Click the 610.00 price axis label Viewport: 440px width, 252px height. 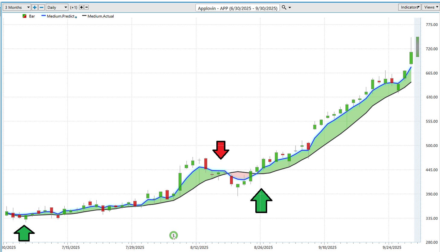(431, 97)
